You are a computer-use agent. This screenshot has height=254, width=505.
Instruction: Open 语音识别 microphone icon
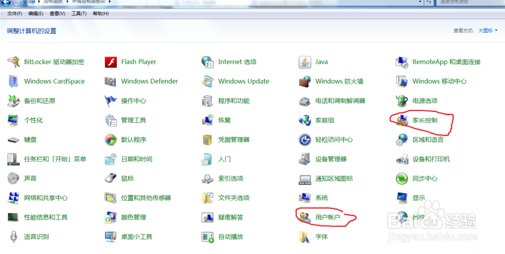point(14,237)
